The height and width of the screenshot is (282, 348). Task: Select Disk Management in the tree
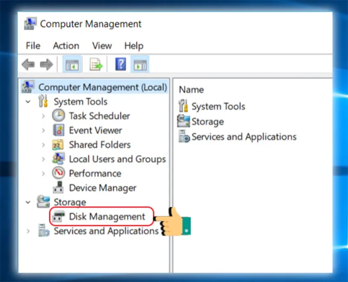[x=107, y=216]
